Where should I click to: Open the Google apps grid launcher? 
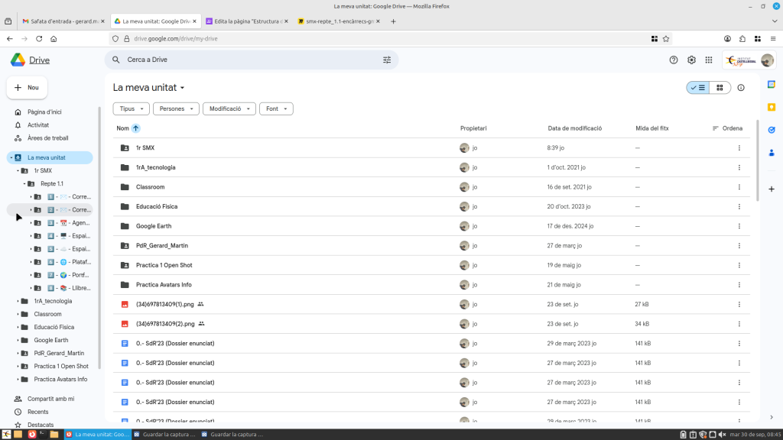click(709, 60)
